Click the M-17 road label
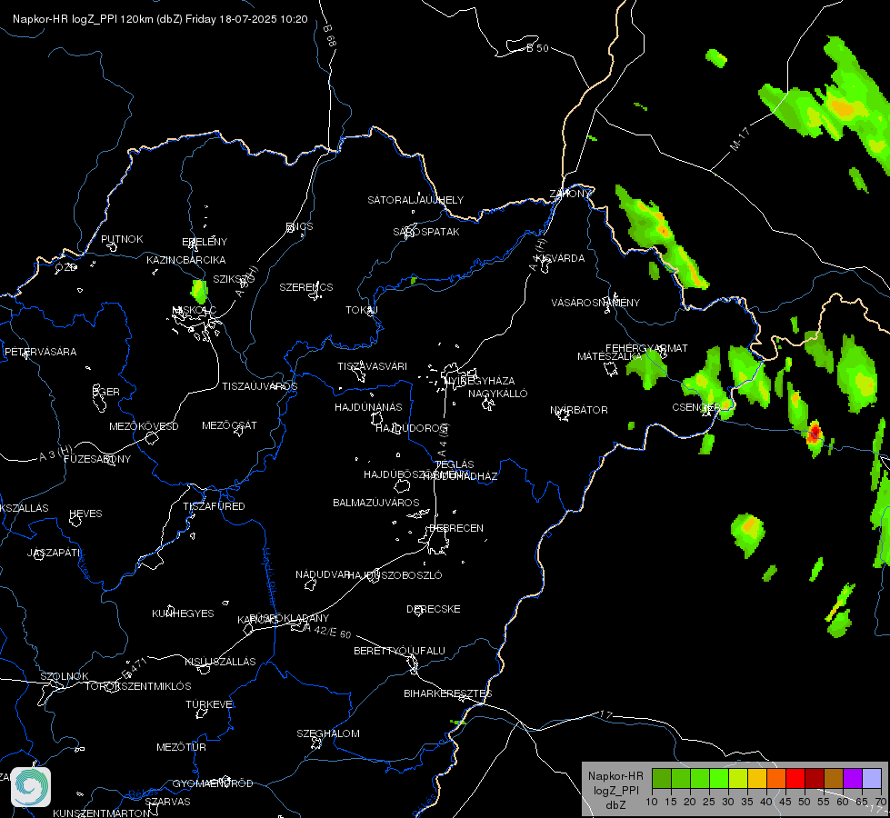890x818 pixels. coord(740,139)
